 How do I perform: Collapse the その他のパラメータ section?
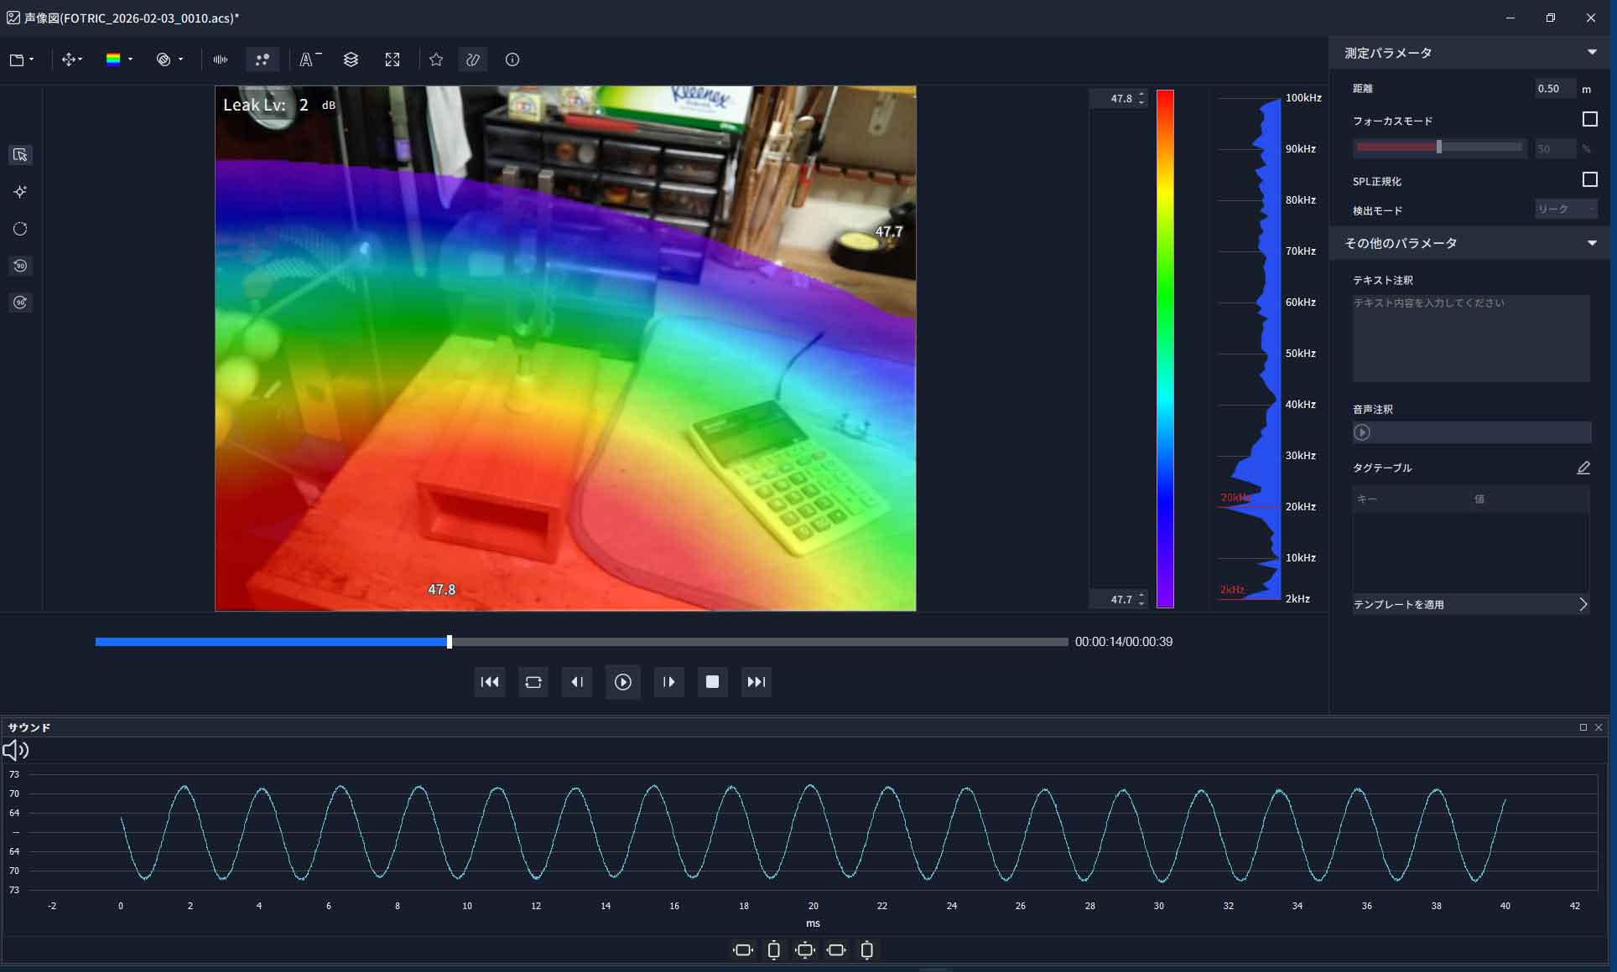[1592, 243]
